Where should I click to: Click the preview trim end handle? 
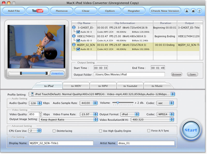click(47, 73)
